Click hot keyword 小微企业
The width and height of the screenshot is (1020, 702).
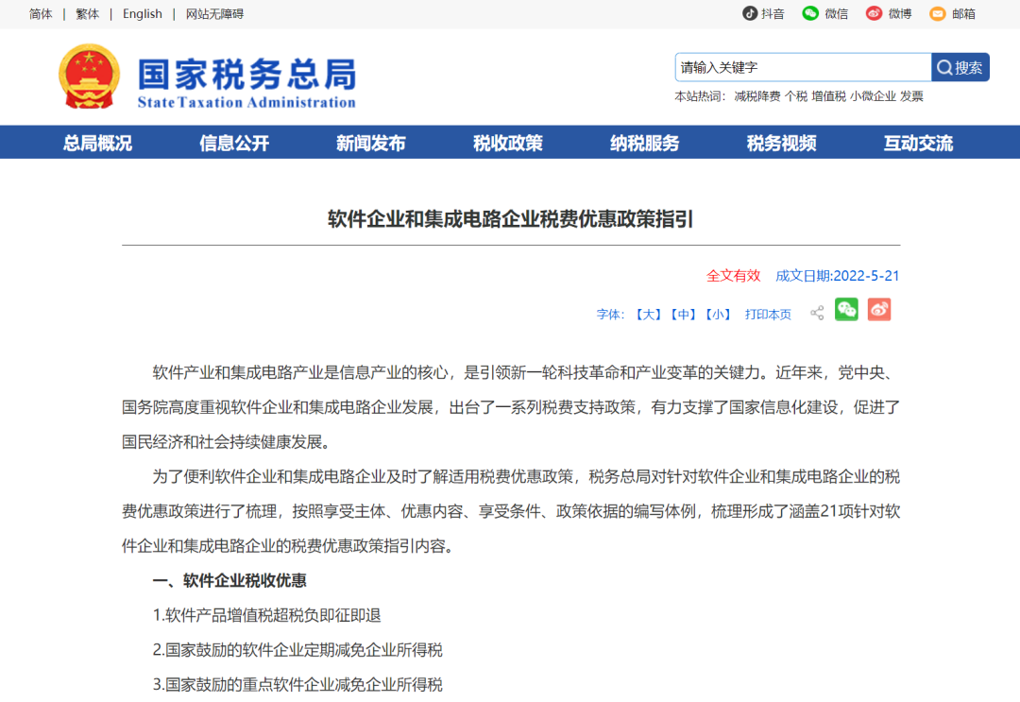(x=873, y=96)
